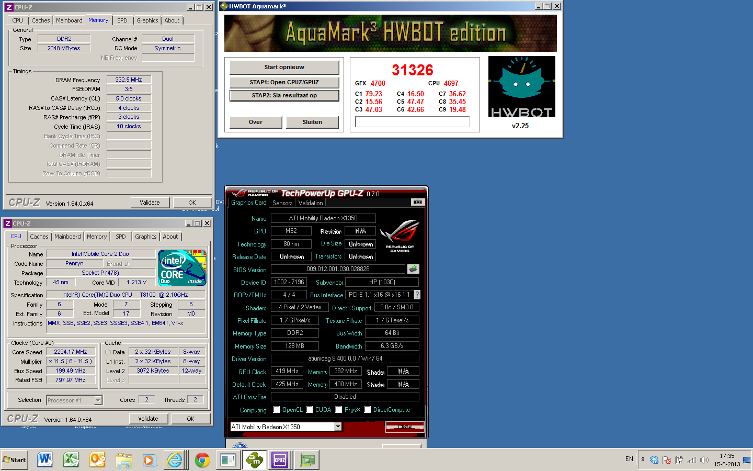Click the Start button
This screenshot has height=471, width=753.
point(15,460)
